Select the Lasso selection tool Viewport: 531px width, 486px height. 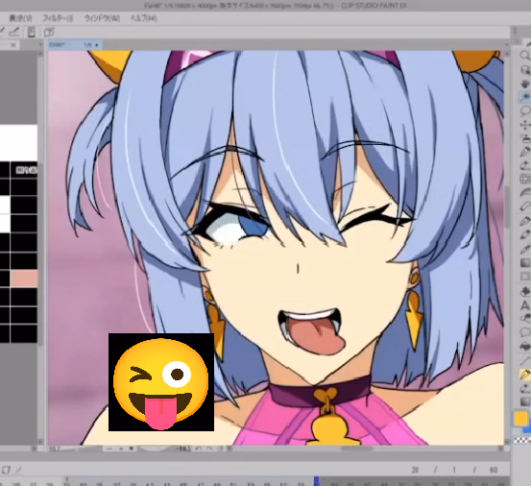pyautogui.click(x=524, y=110)
